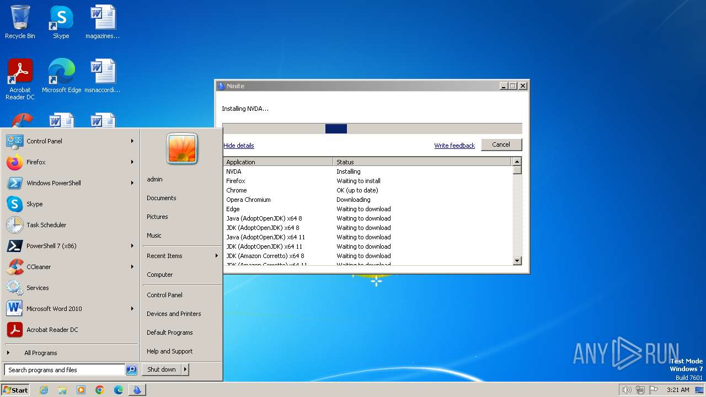Click the Start menu user picture
This screenshot has width=706, height=397.
coord(182,149)
